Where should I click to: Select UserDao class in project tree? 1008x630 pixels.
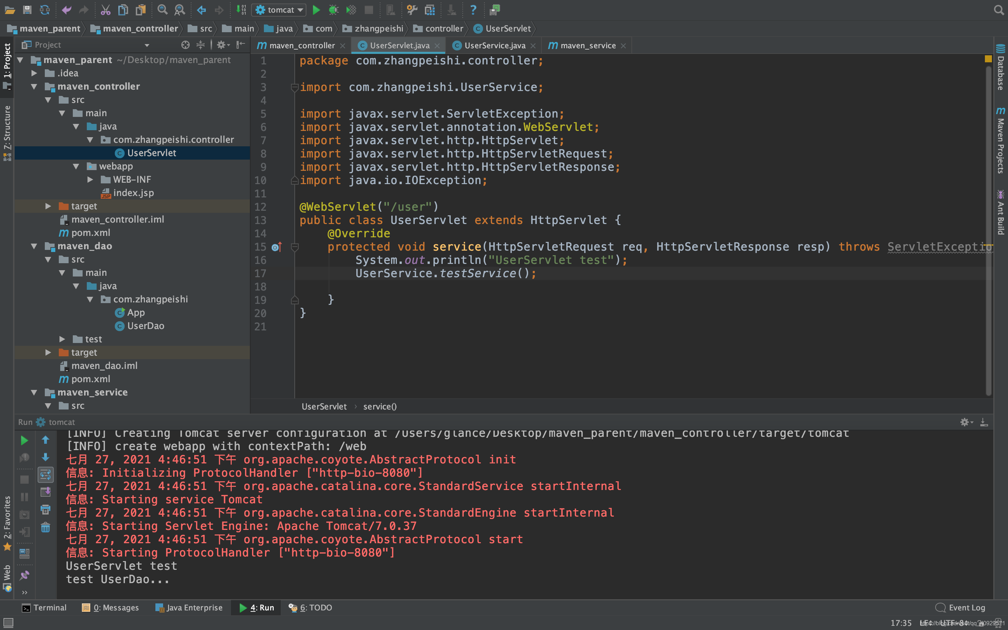[x=145, y=326]
